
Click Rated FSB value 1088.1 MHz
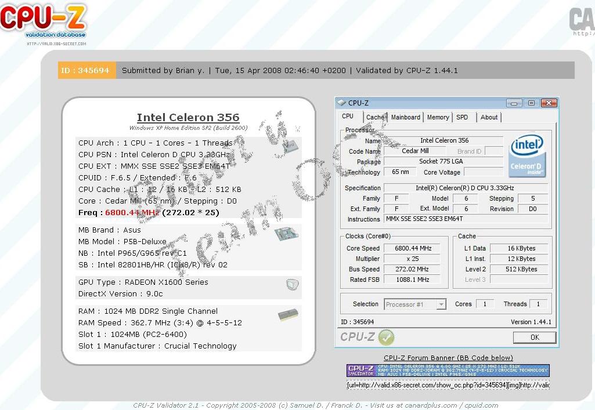pos(412,280)
